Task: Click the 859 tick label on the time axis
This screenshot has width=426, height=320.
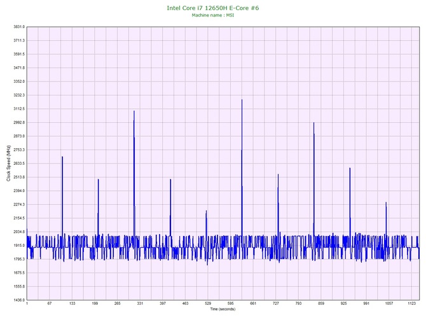Action: point(321,304)
